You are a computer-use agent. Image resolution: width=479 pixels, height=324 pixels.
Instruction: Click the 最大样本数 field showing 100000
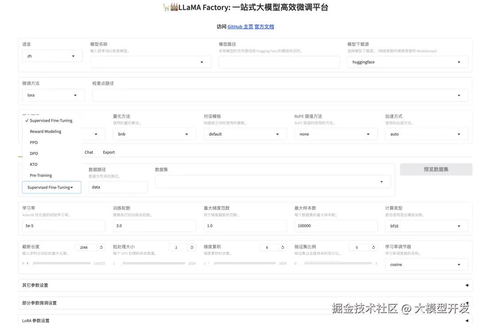coord(336,226)
